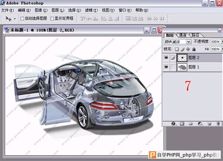
Task: Click the distribute bottom edges icon
Action: [x=141, y=18]
